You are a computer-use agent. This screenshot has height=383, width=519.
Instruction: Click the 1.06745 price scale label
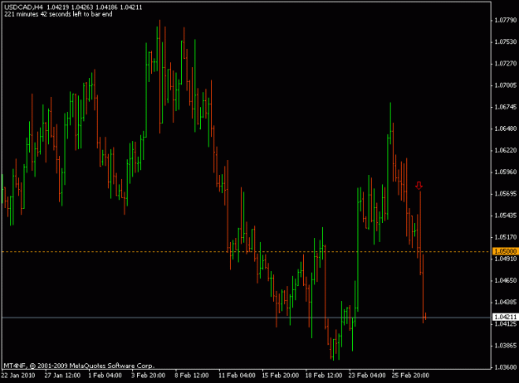pos(506,107)
